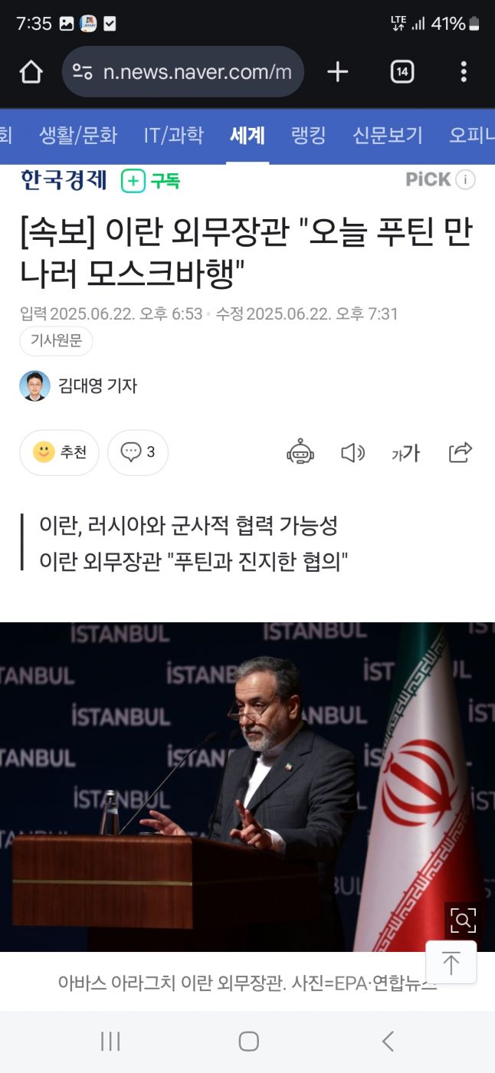Open a new tab with plus icon
The height and width of the screenshot is (1073, 495).
337,72
